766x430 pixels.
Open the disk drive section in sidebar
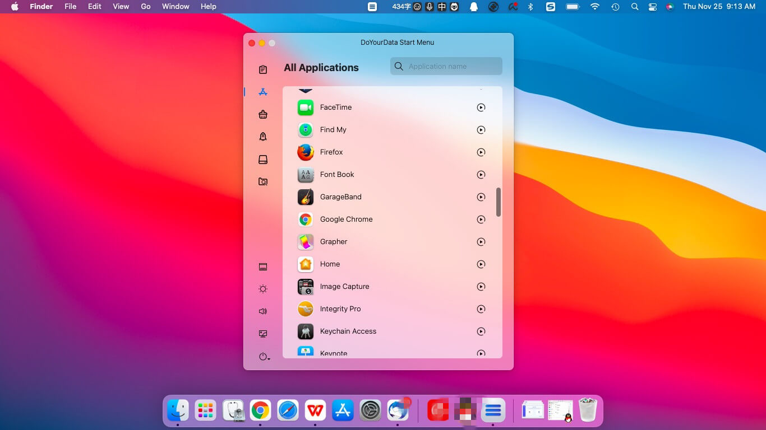pyautogui.click(x=262, y=159)
